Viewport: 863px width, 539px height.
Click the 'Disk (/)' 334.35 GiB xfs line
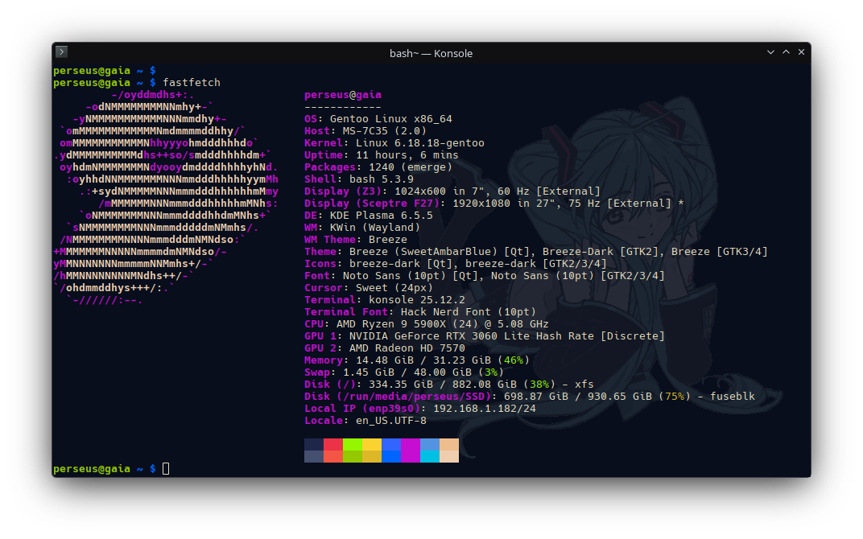449,385
